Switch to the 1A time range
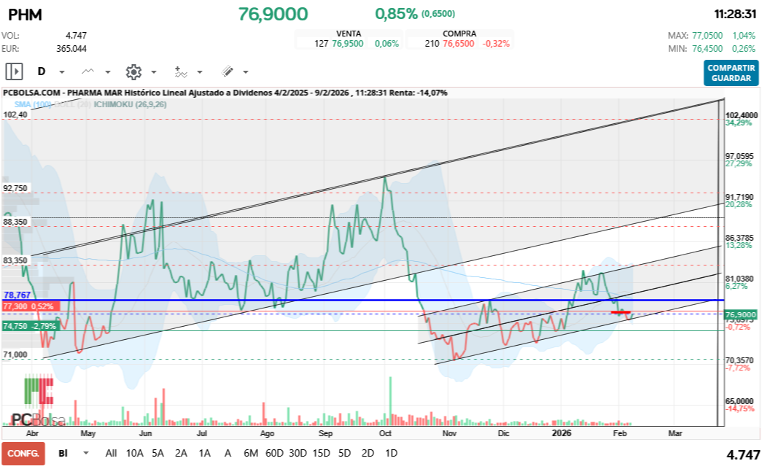Image resolution: width=770 pixels, height=469 pixels. click(x=204, y=453)
